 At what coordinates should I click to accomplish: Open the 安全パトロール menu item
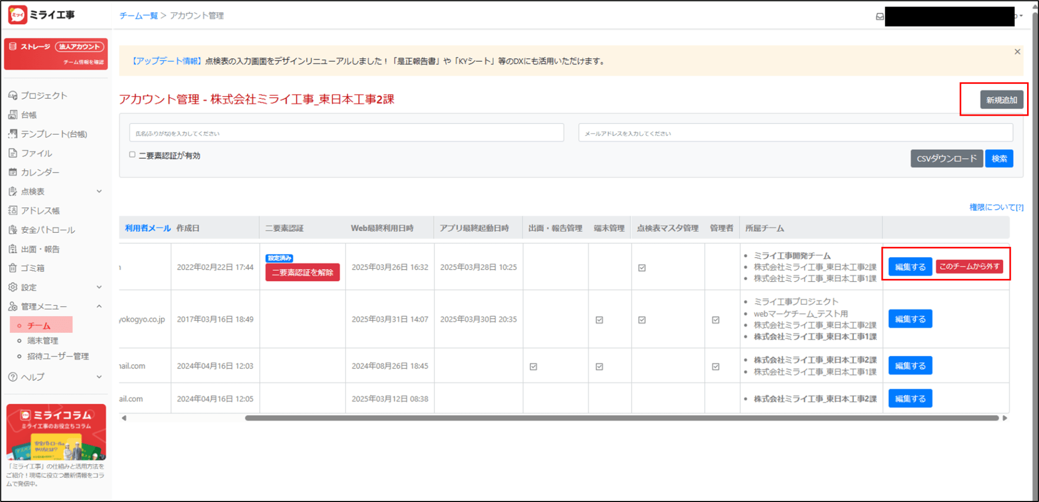pyautogui.click(x=48, y=230)
